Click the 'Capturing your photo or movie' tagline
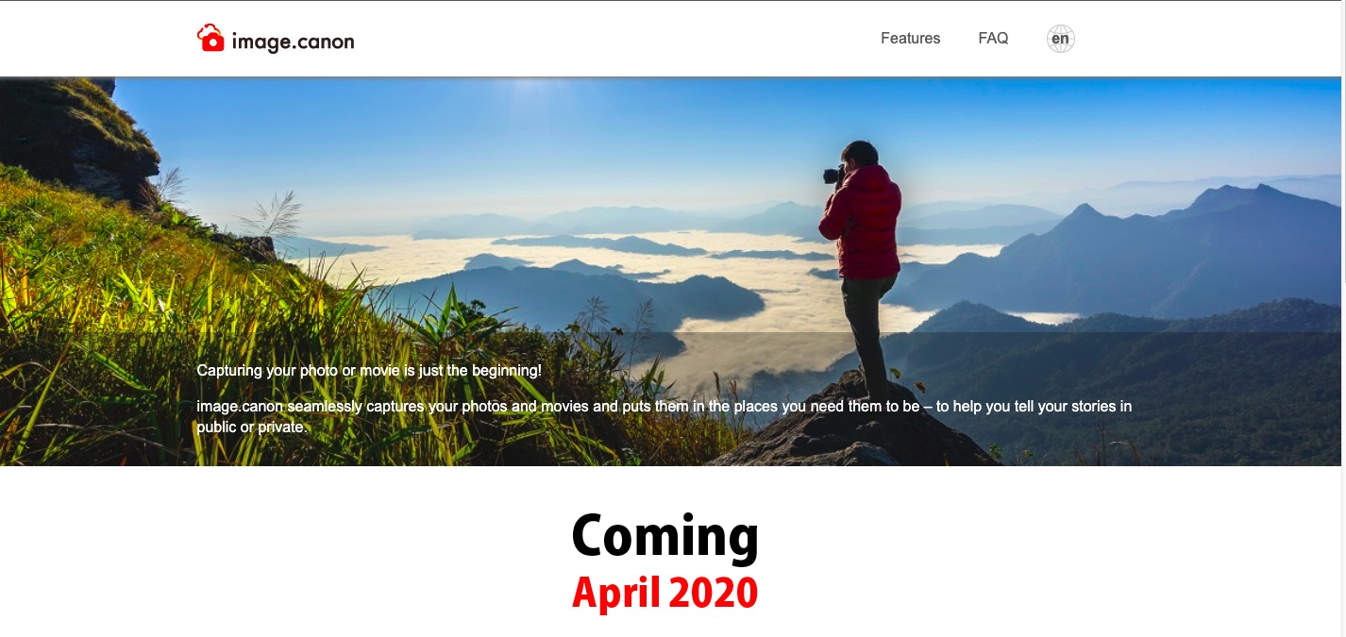 pyautogui.click(x=369, y=371)
